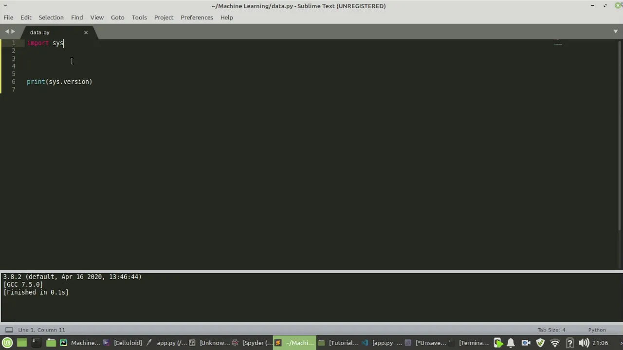The width and height of the screenshot is (623, 350).
Task: Switch to PyCharm Machine... taskbar window
Action: click(x=80, y=343)
